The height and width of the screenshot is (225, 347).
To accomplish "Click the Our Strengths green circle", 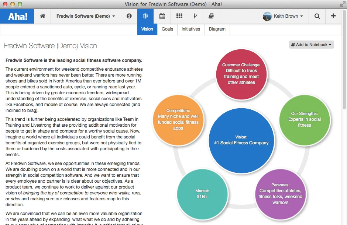I will (x=305, y=120).
